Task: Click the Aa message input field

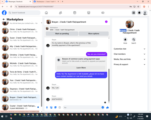Action: (x=82, y=107)
